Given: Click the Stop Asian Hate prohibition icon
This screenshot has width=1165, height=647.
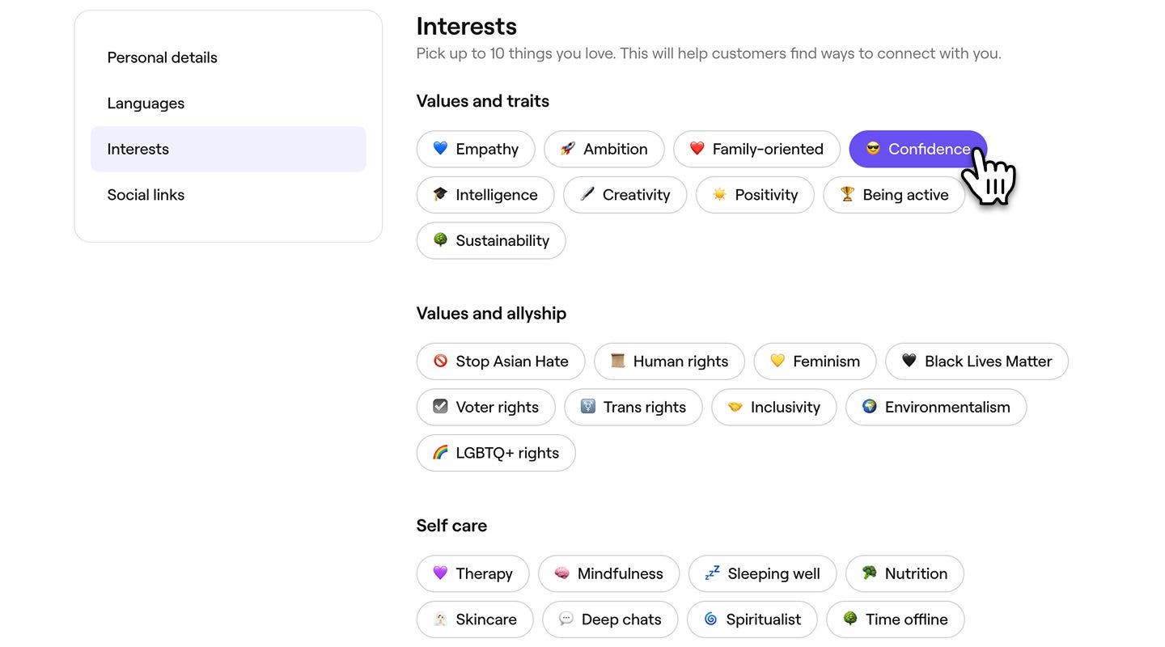Looking at the screenshot, I should (x=440, y=362).
